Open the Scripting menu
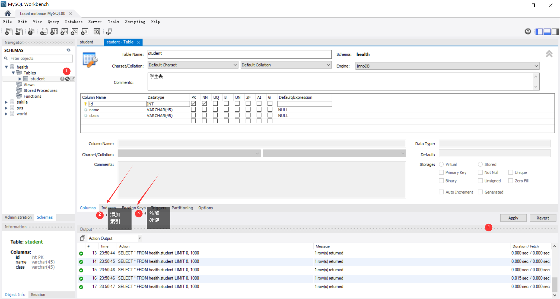Viewport: 560px width, 299px height. coord(135,22)
